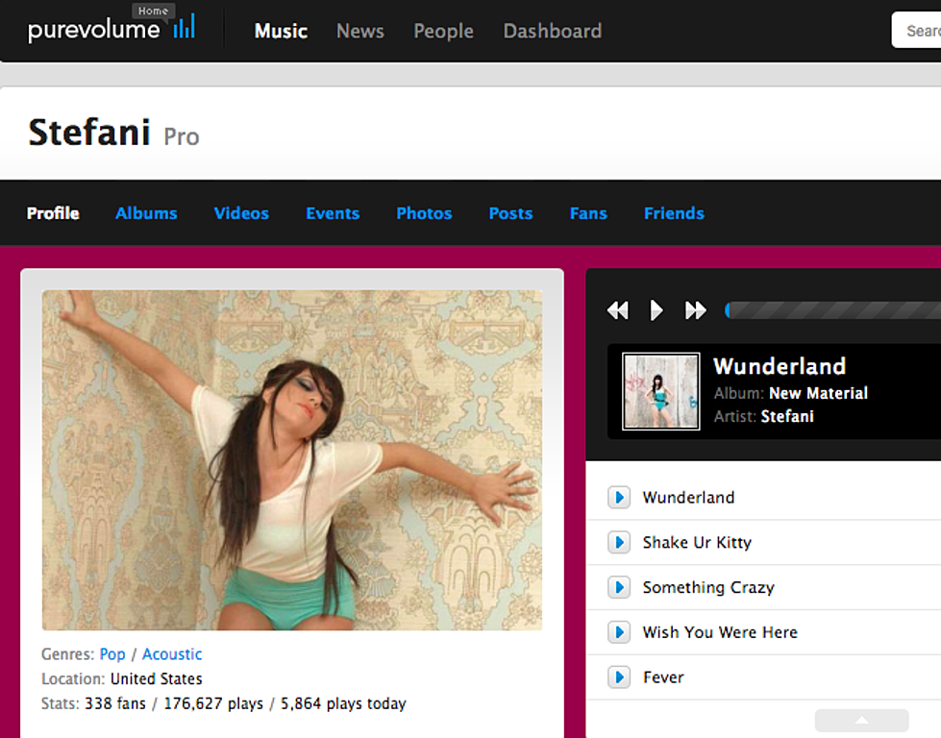The image size is (941, 738).
Task: Seek on the player progress bar
Action: 833,310
